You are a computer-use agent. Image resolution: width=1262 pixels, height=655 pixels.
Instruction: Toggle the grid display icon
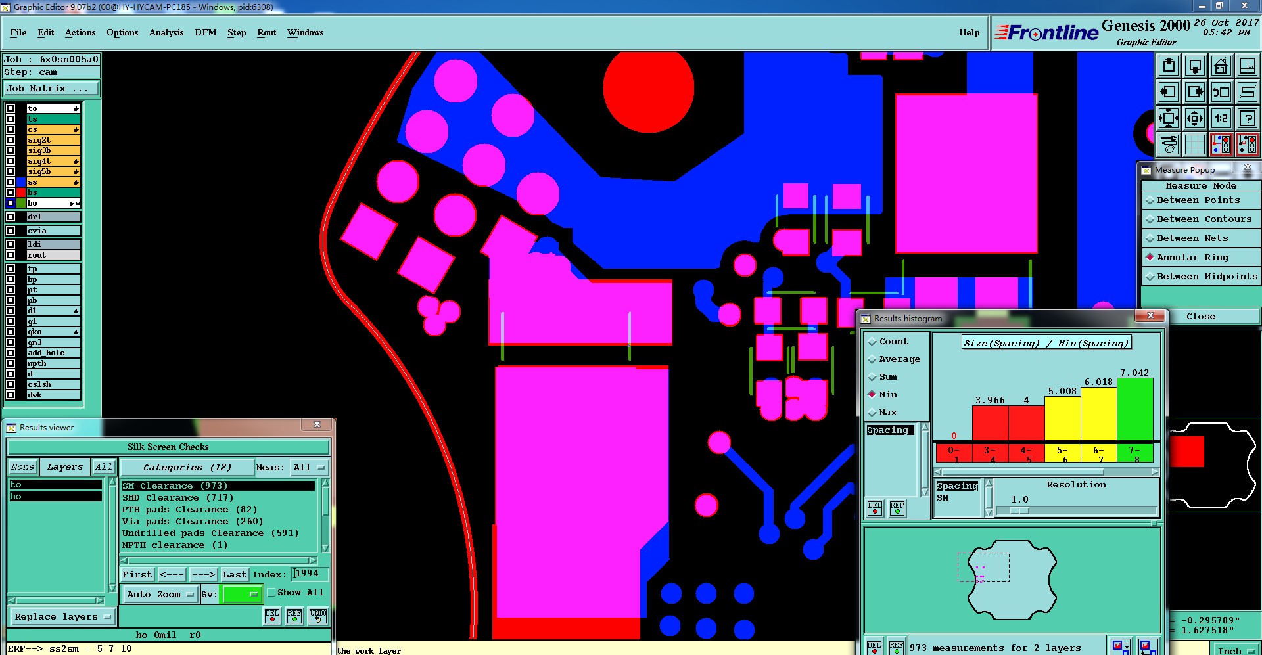click(1195, 145)
